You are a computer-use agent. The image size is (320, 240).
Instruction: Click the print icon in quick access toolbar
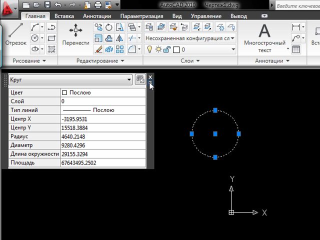click(98, 5)
